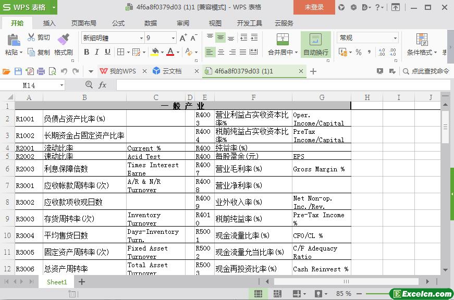This screenshot has height=300, width=454.
Task: Click the print icon in quick access bar
Action: click(x=41, y=71)
